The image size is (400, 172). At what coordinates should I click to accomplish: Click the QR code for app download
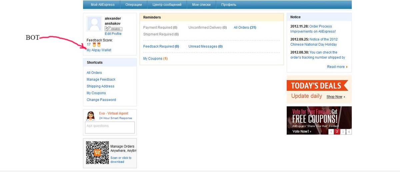coord(97,153)
